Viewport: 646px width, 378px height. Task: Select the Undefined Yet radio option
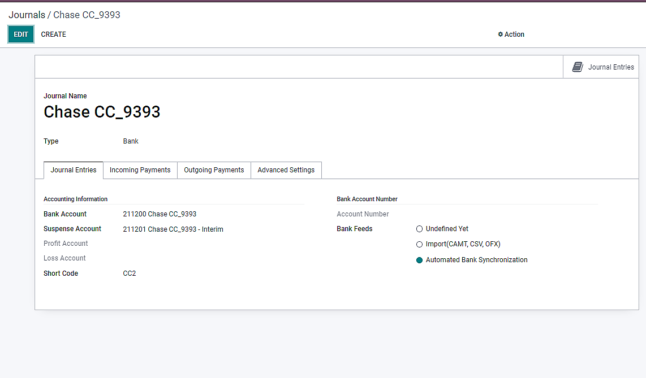tap(419, 229)
